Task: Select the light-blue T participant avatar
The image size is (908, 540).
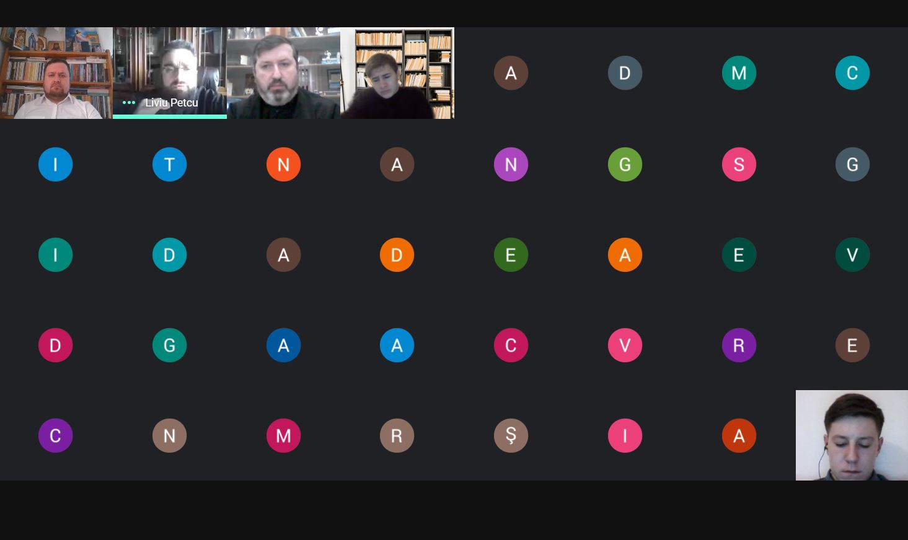Action: click(169, 164)
